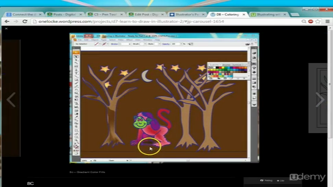Close the 'Posts - Digital' tab

[81, 15]
